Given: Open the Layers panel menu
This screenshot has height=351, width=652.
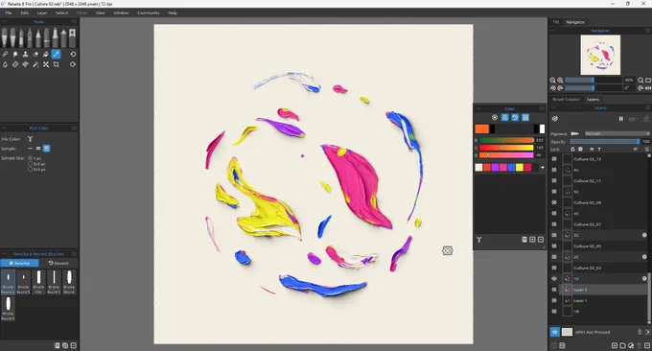Looking at the screenshot, I should click(x=647, y=107).
